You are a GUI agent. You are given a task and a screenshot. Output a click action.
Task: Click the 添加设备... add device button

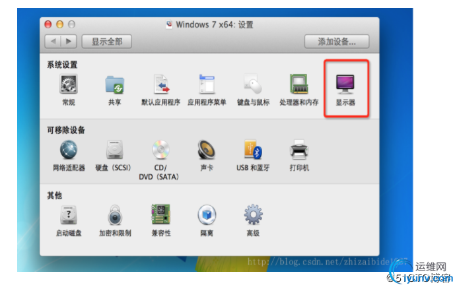(337, 42)
